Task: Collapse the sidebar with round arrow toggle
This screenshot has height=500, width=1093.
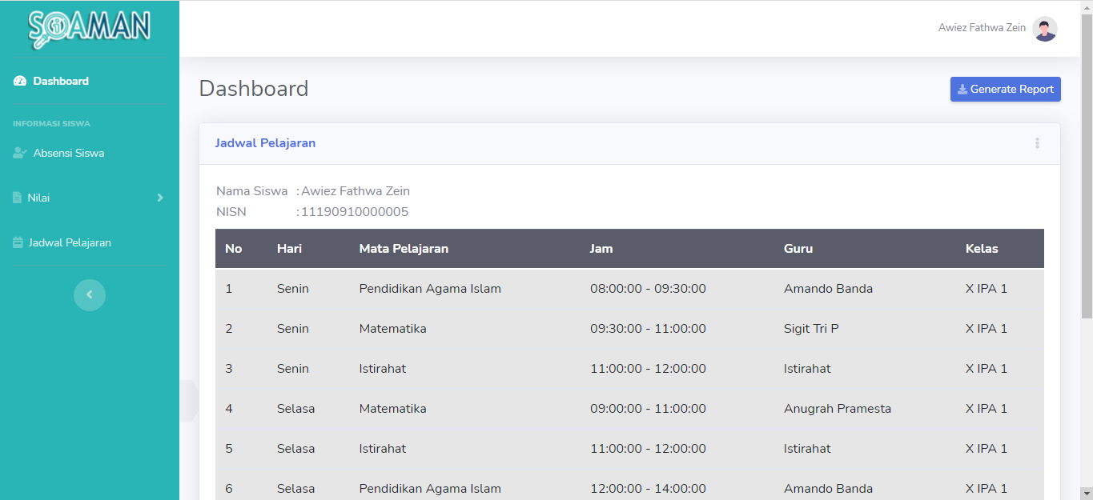Action: 89,294
